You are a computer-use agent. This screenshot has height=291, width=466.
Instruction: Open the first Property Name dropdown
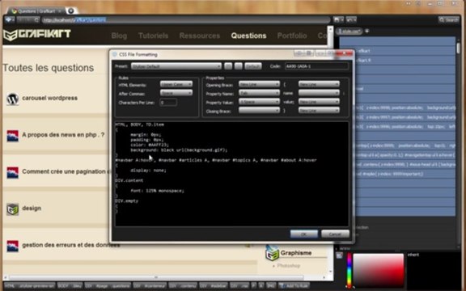coord(259,93)
